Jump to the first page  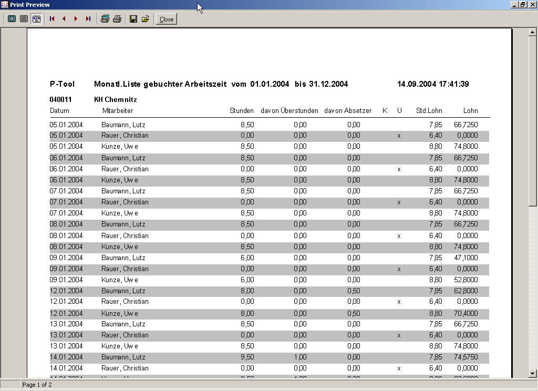click(52, 19)
